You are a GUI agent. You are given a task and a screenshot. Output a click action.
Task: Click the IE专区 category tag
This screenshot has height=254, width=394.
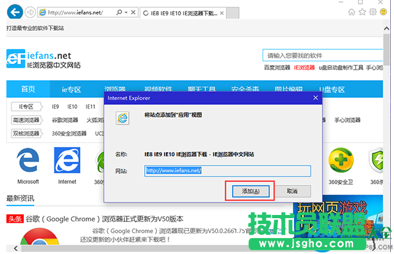click(26, 107)
